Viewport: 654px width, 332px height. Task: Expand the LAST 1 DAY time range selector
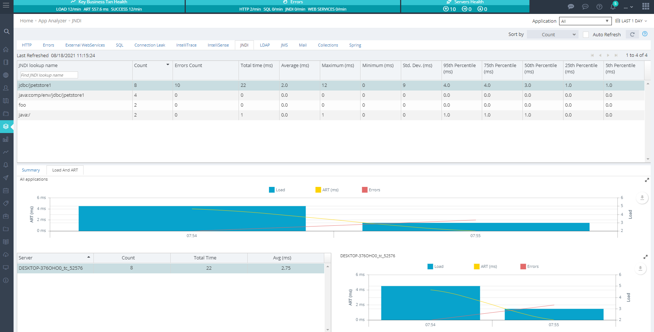(x=631, y=21)
